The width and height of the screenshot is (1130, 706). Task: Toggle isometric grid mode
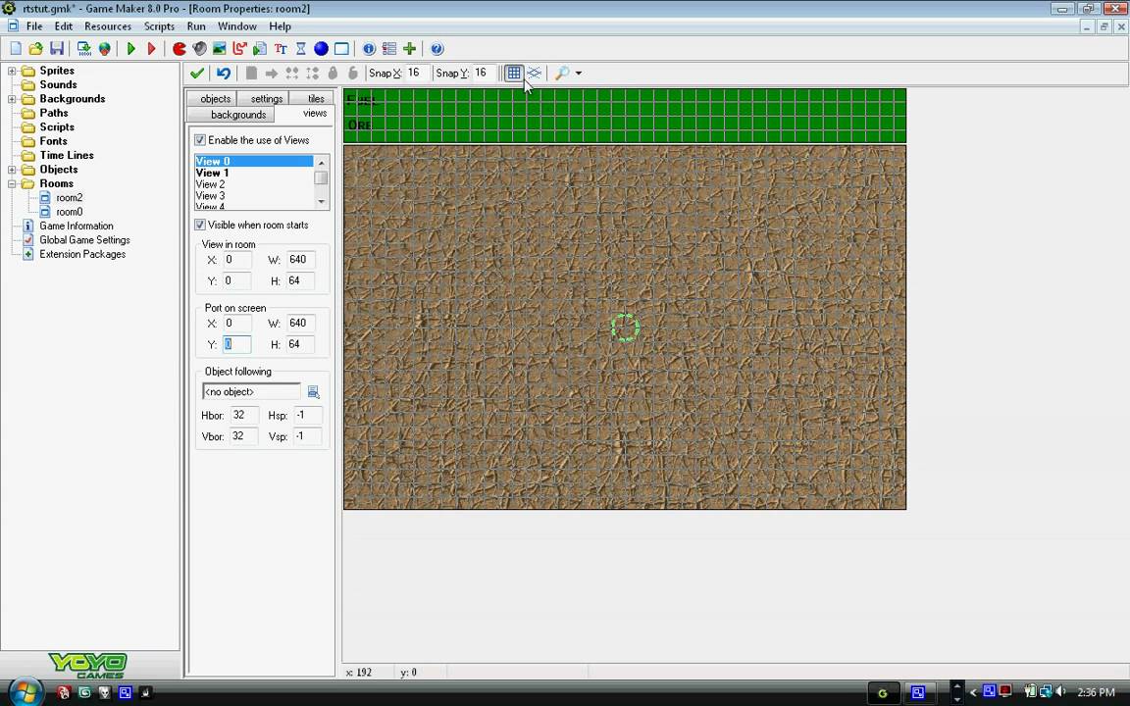[534, 73]
